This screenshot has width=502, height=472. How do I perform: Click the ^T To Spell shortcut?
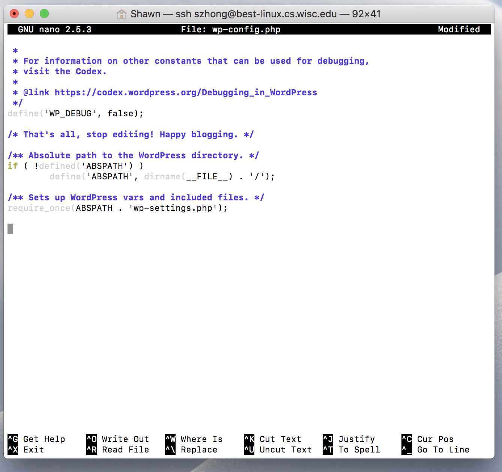point(352,449)
